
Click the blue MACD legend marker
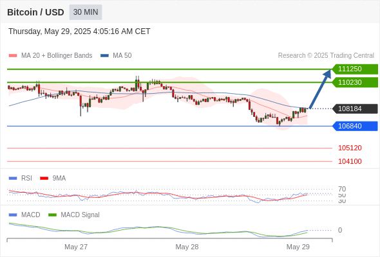click(x=13, y=215)
